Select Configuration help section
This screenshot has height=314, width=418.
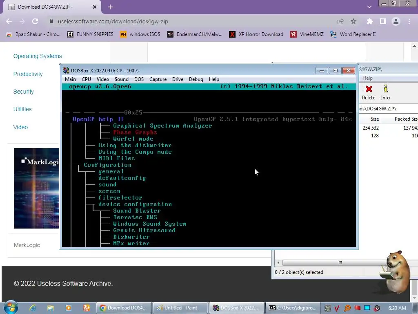click(107, 165)
